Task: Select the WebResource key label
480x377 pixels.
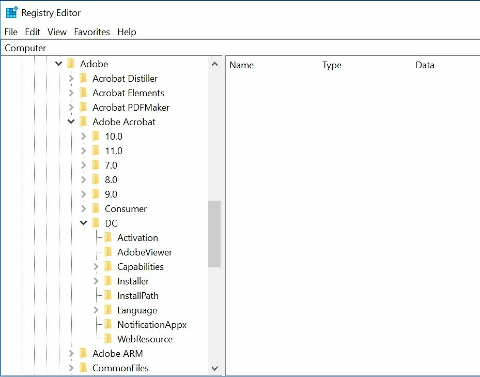Action: pos(145,339)
